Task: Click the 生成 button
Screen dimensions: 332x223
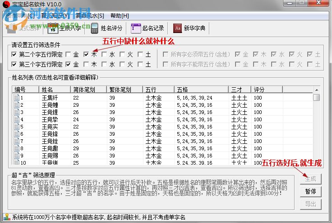Action: click(311, 179)
